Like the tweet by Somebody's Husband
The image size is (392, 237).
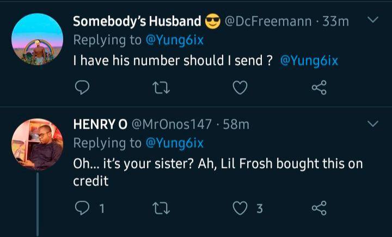240,87
